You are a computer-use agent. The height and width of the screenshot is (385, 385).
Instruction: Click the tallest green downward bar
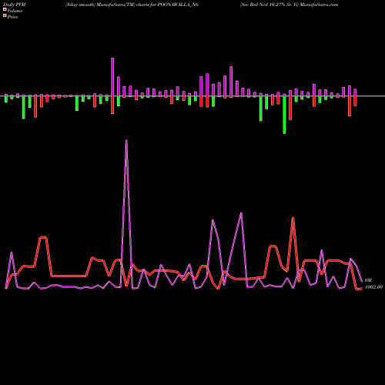[284, 115]
